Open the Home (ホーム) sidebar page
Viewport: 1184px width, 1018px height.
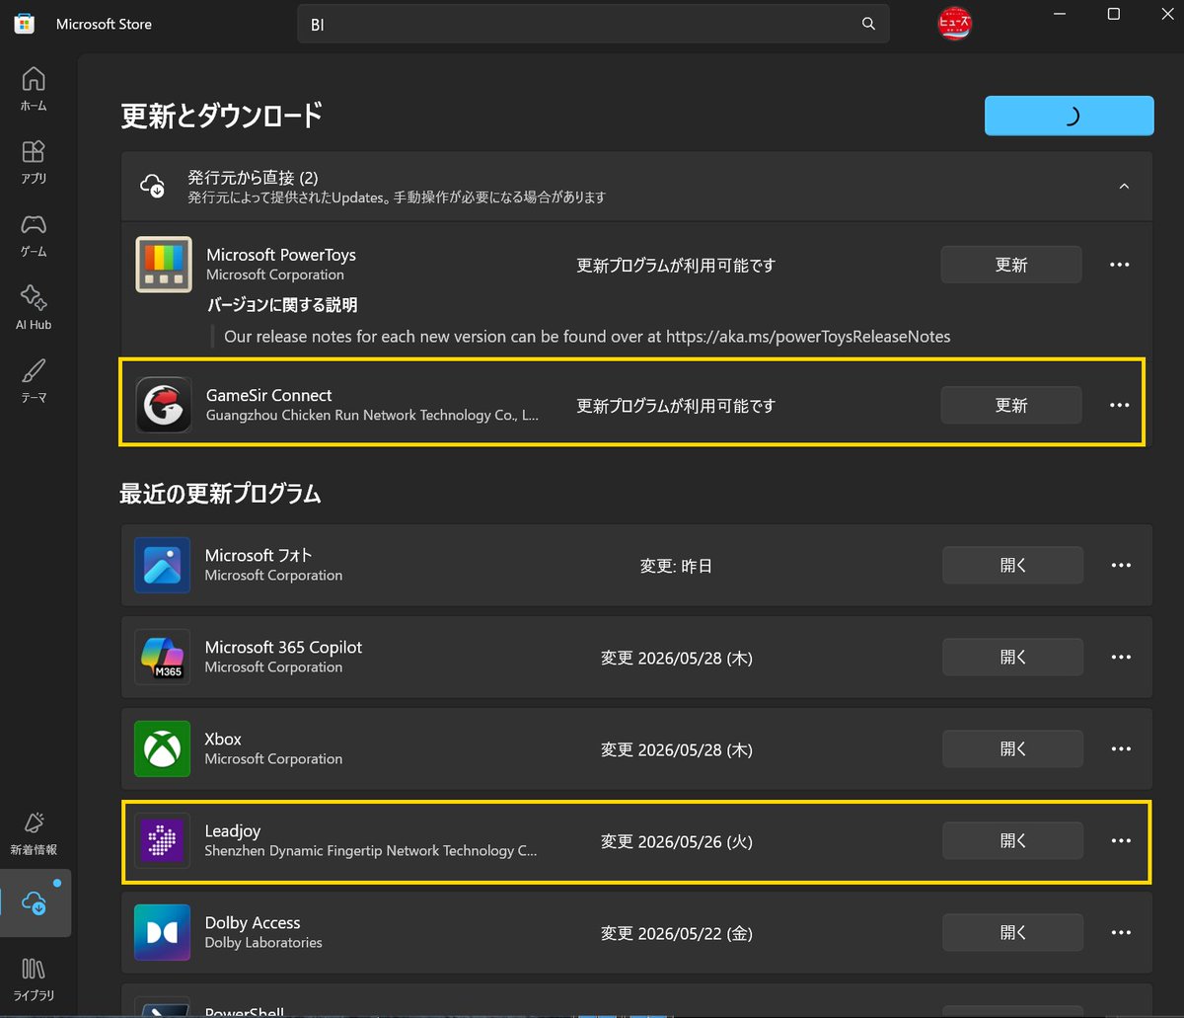34,89
